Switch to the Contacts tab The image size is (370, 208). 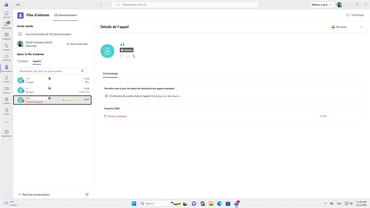point(23,61)
